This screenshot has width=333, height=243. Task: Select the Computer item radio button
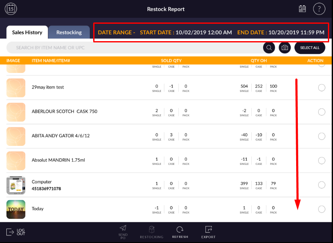pos(322,185)
